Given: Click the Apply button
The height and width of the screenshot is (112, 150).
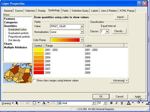Looking at the screenshot, I should pyautogui.click(x=138, y=97).
